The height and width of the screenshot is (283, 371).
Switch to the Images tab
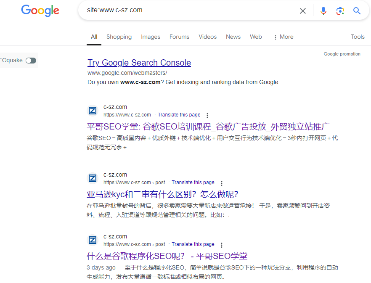[151, 37]
